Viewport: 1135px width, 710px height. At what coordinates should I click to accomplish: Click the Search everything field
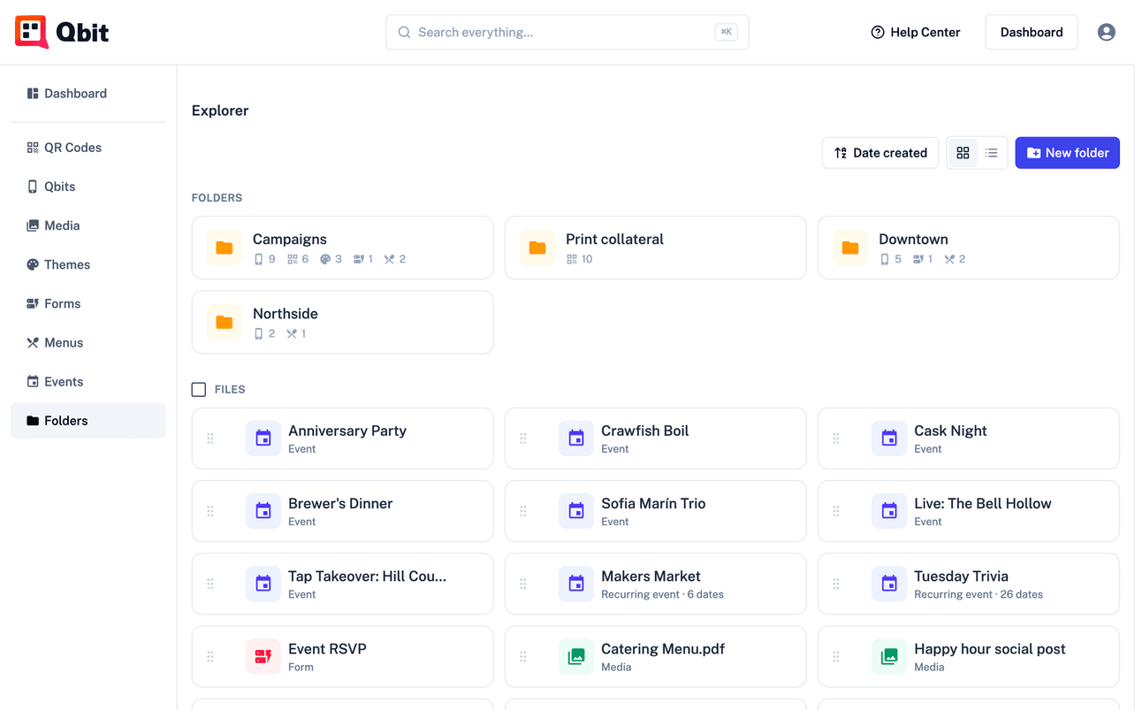(567, 32)
